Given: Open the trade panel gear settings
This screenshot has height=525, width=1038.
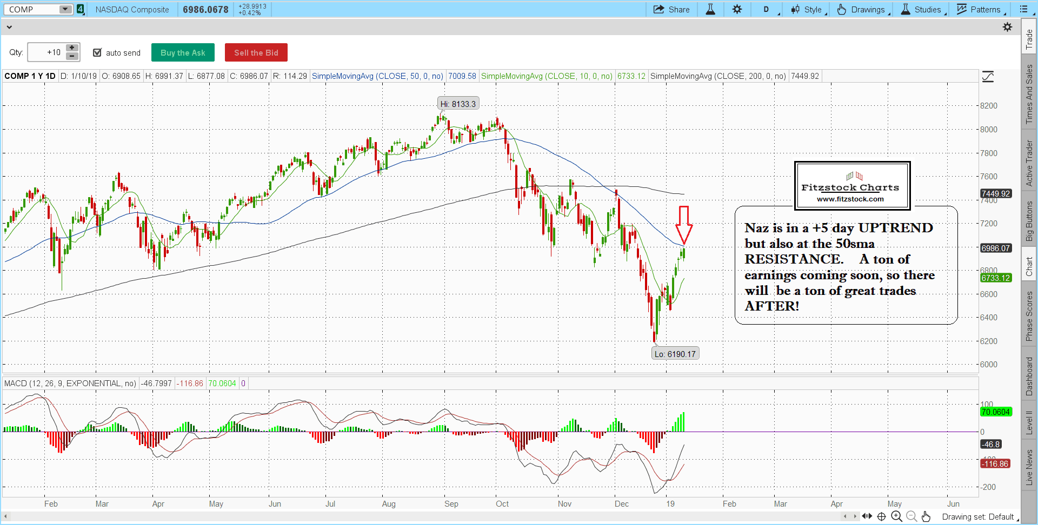Looking at the screenshot, I should (x=1007, y=27).
